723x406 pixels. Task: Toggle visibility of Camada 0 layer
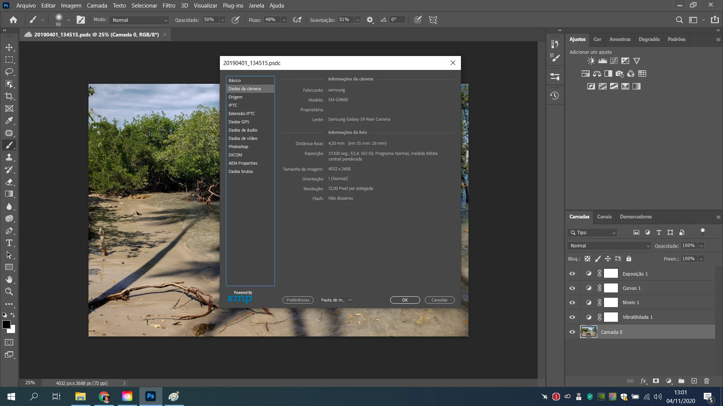click(572, 332)
